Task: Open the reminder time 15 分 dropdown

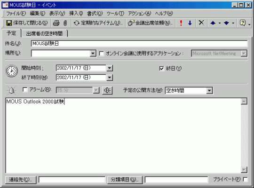Action: pyautogui.click(x=96, y=90)
